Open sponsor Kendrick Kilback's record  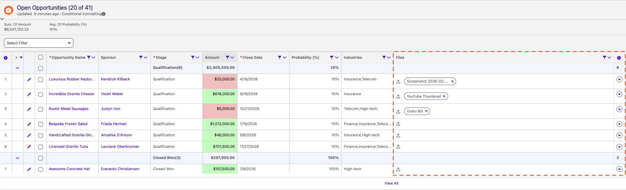tap(115, 79)
